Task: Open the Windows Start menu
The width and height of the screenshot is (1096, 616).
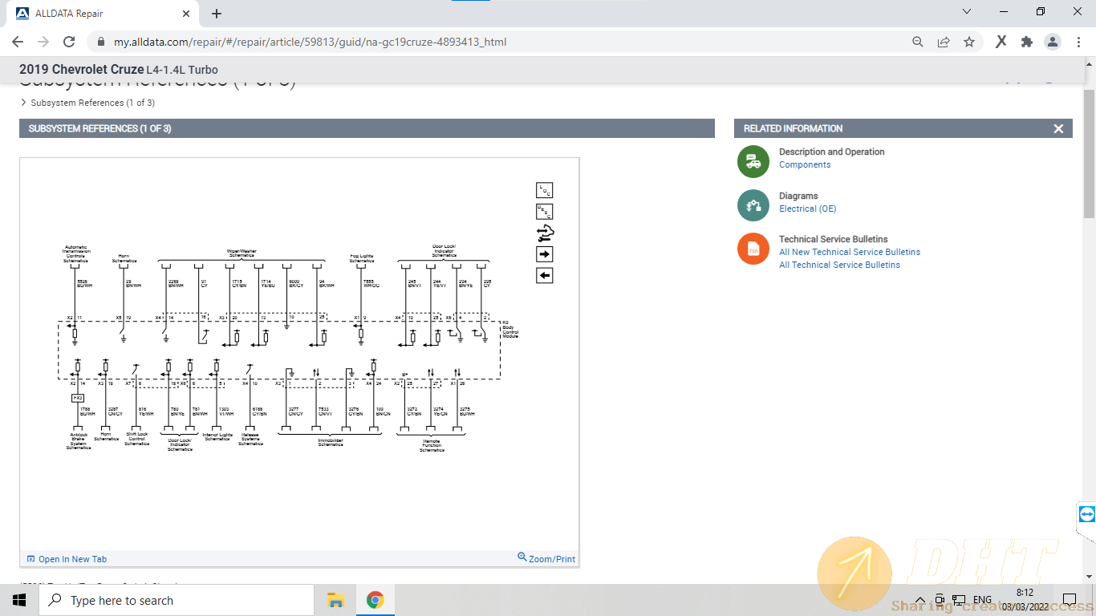Action: tap(19, 600)
